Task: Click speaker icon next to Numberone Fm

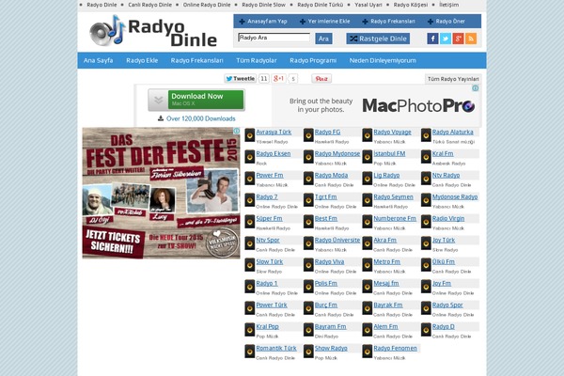Action: (x=367, y=222)
